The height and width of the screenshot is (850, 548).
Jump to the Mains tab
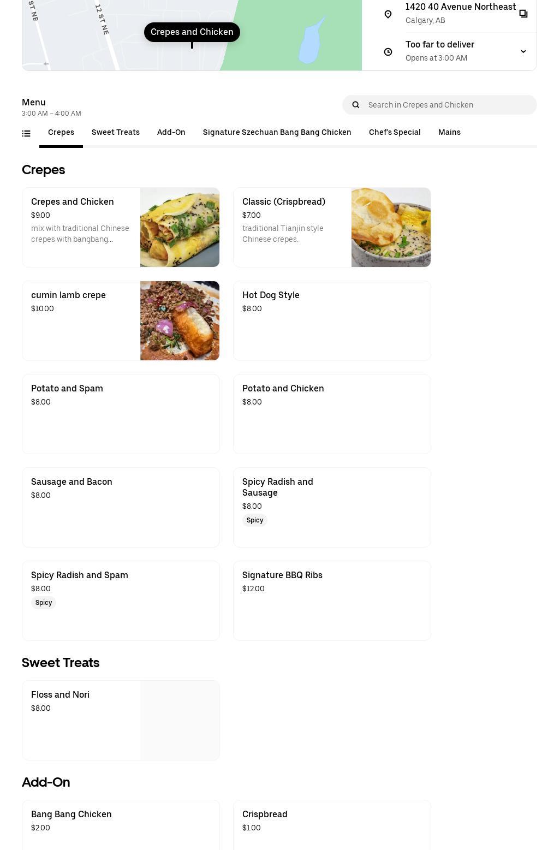449,133
